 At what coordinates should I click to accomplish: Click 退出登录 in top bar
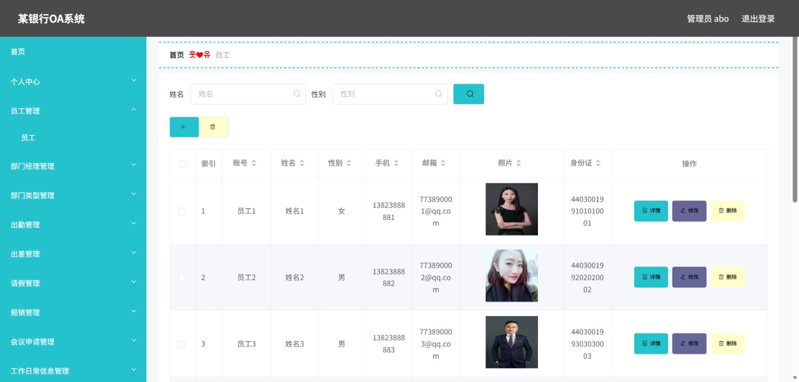tap(758, 19)
